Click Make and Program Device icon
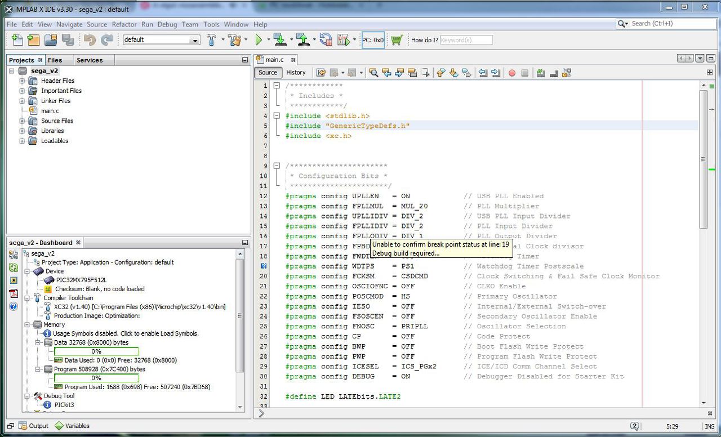Screen dimensions: 721x437 [x=279, y=40]
